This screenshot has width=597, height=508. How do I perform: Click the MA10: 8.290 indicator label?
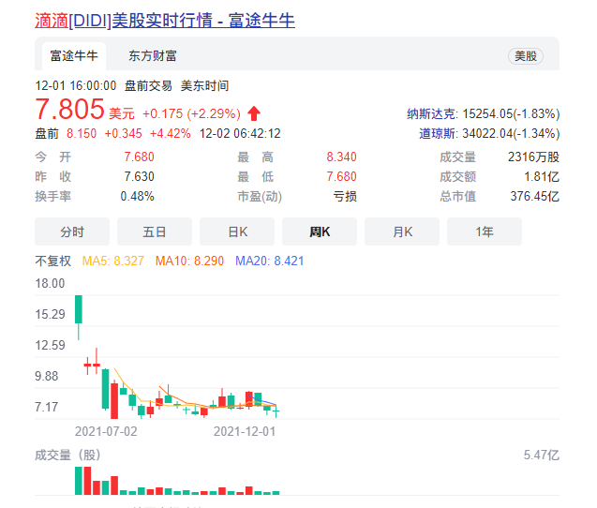coord(189,261)
